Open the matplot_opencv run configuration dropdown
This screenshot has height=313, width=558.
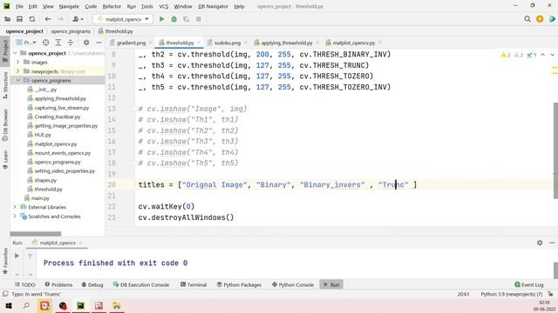point(123,19)
